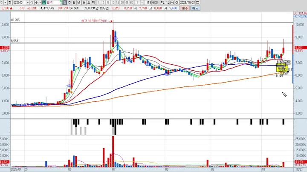
Task: Choose the 30 interval button
Action: (122, 3)
